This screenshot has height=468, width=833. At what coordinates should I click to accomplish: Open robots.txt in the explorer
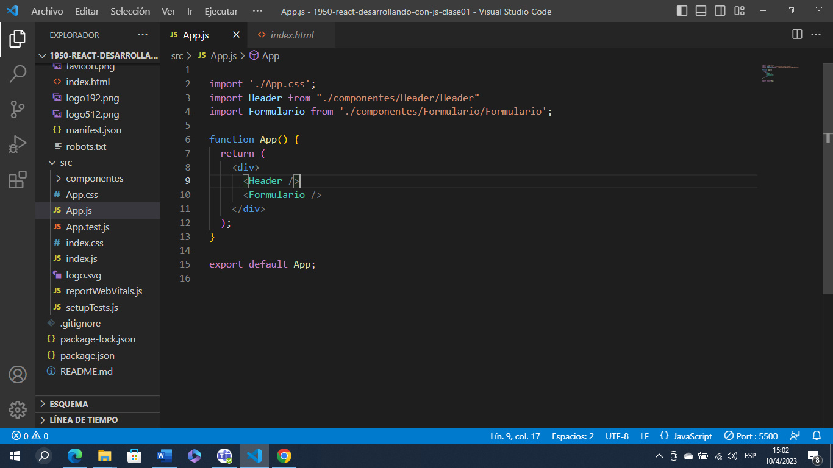coord(98,146)
